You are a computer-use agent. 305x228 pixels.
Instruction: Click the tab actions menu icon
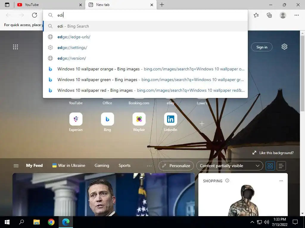point(7,5)
